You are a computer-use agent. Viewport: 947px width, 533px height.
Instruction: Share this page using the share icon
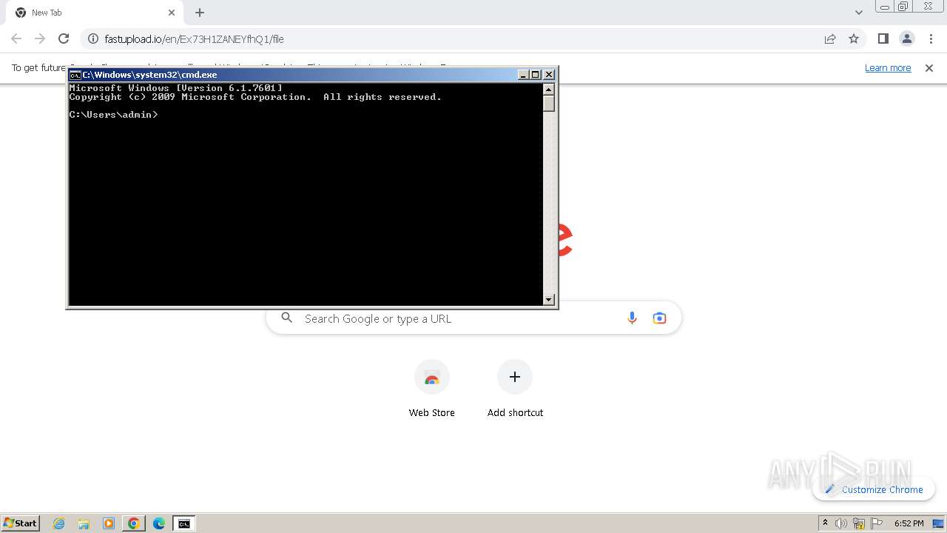click(x=830, y=38)
